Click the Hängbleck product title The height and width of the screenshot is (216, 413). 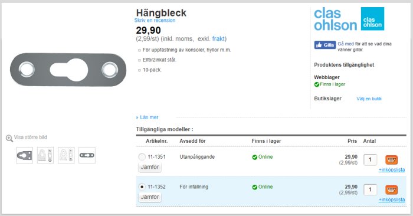click(x=161, y=12)
